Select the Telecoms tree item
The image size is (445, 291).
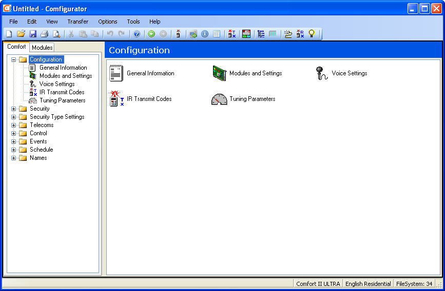(x=42, y=125)
